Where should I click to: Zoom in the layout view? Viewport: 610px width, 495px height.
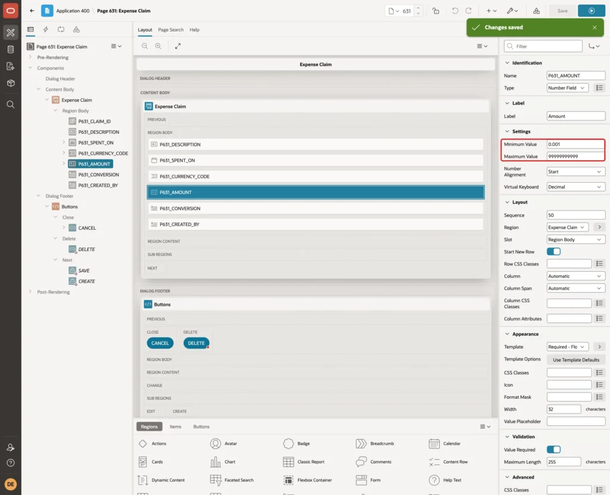(x=158, y=46)
